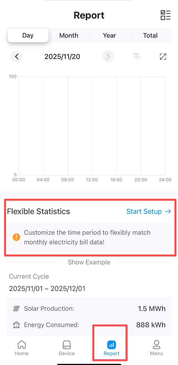Expand the chart to fullscreen
The height and width of the screenshot is (365, 178).
click(x=163, y=57)
